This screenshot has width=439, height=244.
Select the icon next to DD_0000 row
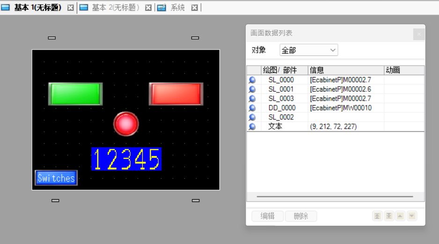tap(252, 108)
